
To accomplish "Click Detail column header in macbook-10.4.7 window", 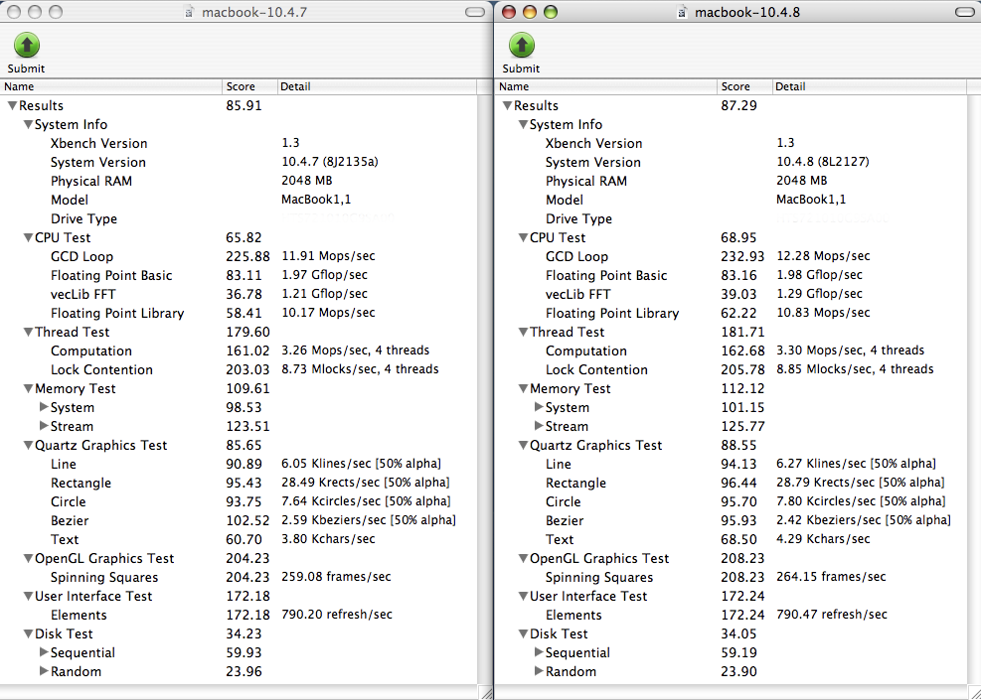I will (x=376, y=86).
